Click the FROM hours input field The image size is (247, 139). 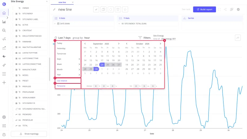point(96,86)
